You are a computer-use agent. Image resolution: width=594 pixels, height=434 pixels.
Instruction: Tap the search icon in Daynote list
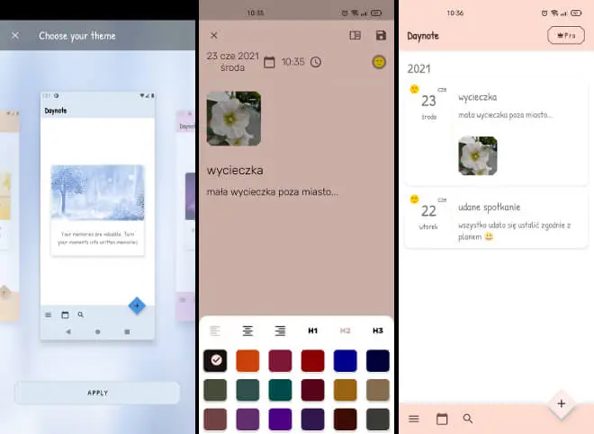468,419
